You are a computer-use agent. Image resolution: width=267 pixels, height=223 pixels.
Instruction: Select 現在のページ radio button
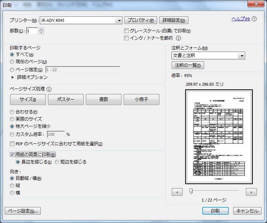tap(12, 62)
